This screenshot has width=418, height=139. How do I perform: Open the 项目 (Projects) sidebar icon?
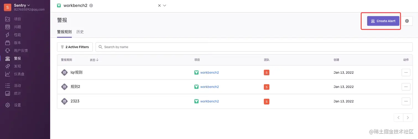click(8, 19)
